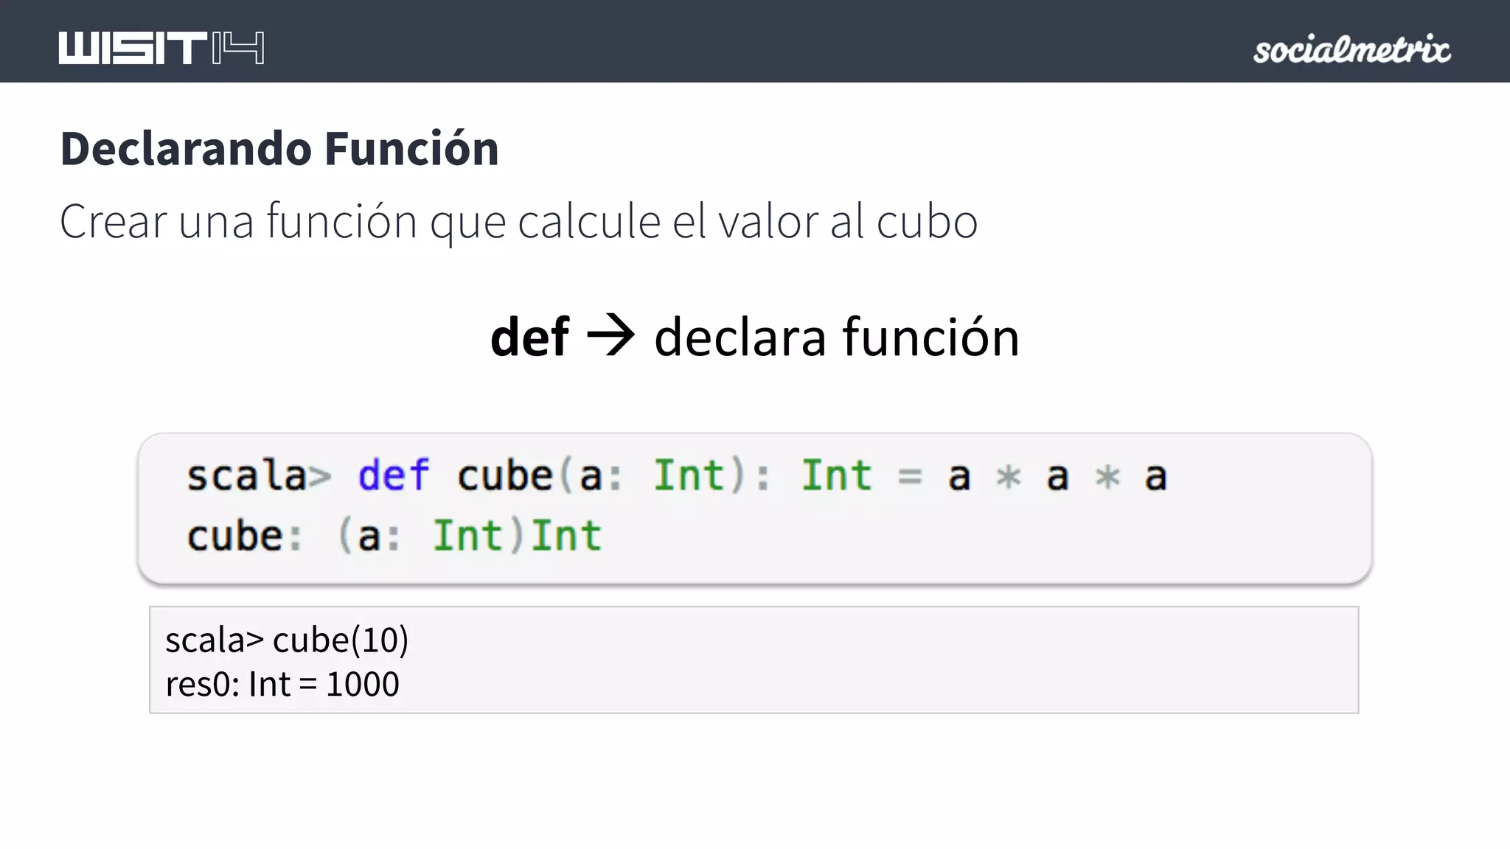The height and width of the screenshot is (849, 1510).
Task: Click the line 'scala> cube(10)'
Action: point(287,640)
